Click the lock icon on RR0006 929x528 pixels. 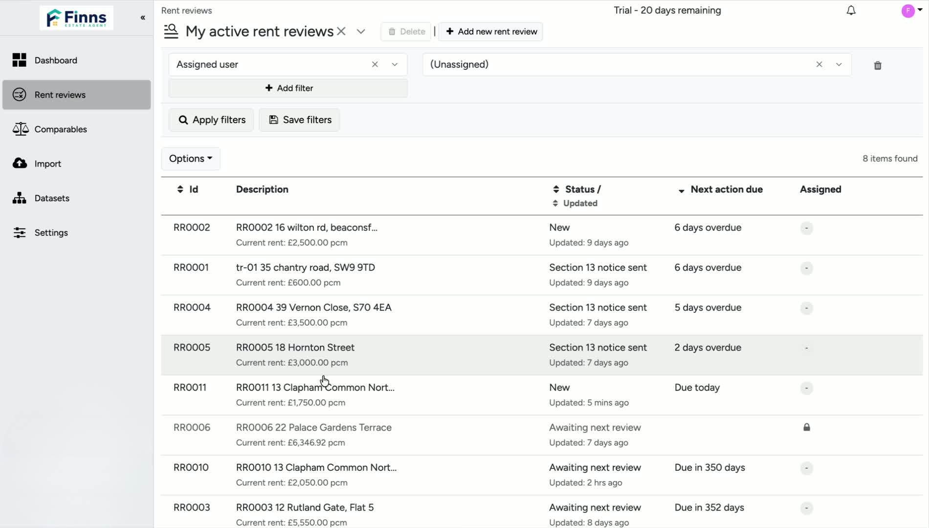click(807, 427)
